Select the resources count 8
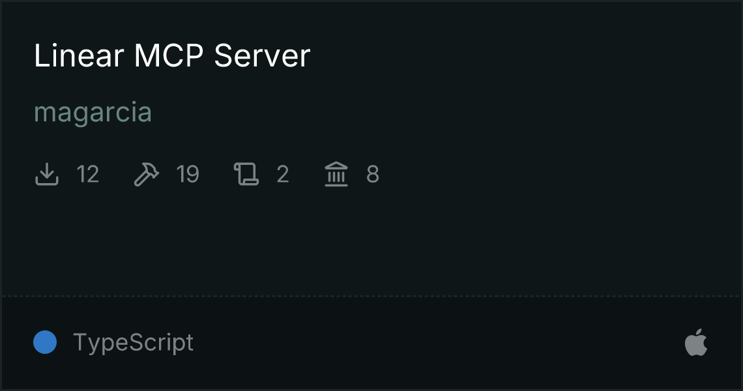 373,175
